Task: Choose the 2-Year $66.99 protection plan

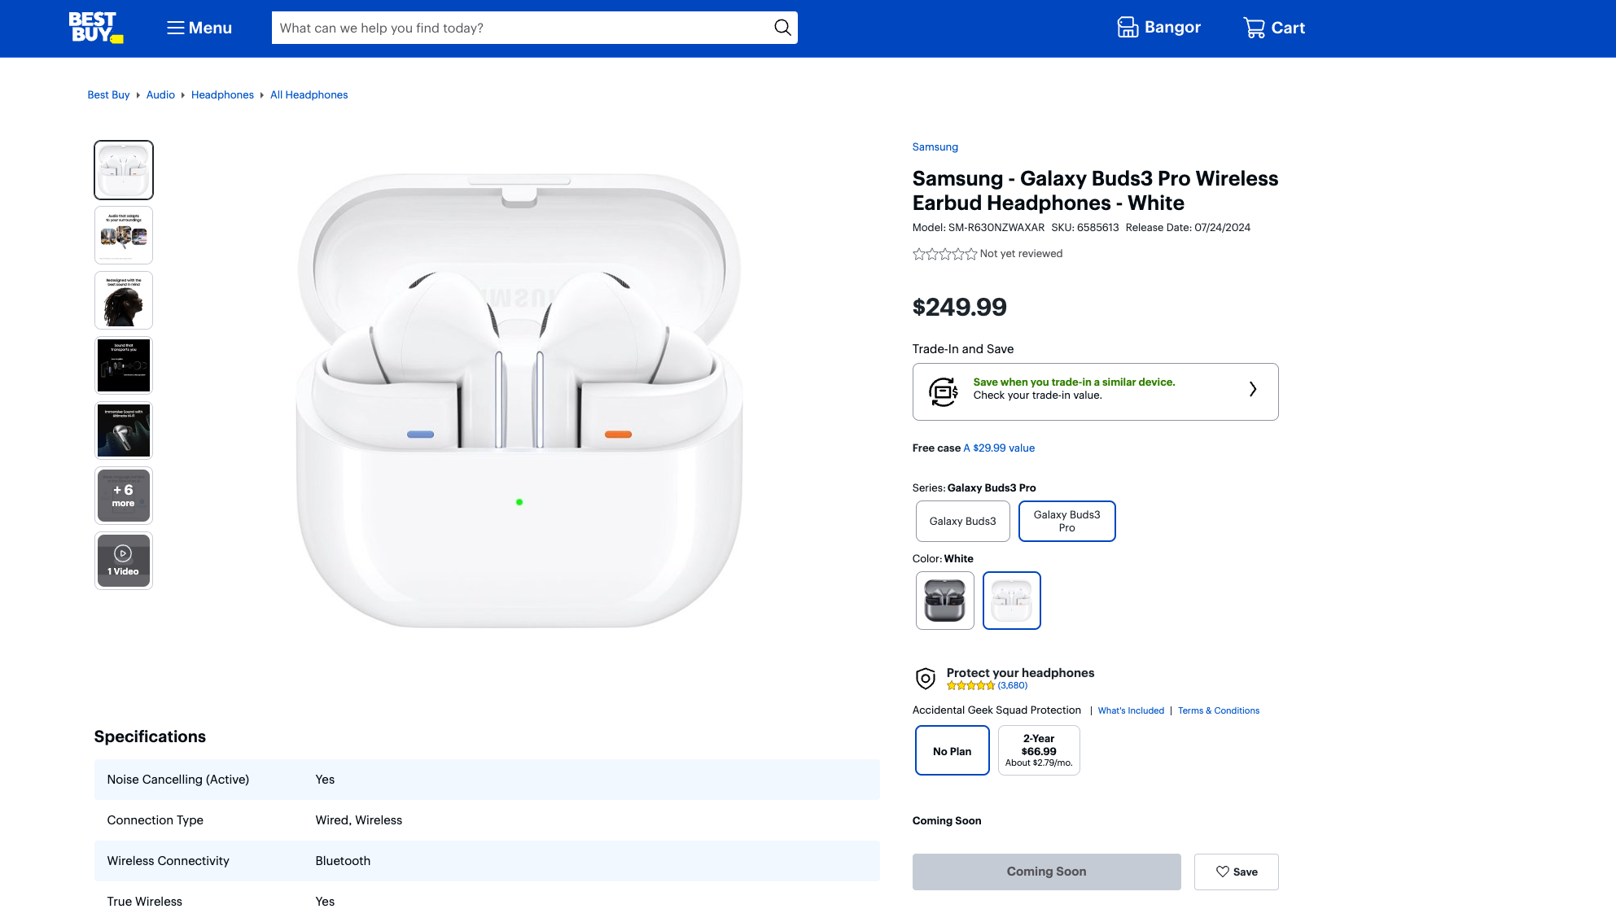Action: point(1039,750)
